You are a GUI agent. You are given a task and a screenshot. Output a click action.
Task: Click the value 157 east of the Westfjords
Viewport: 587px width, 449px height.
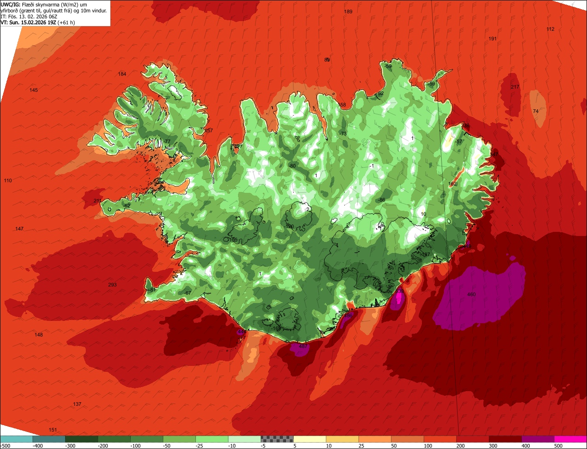click(x=209, y=130)
